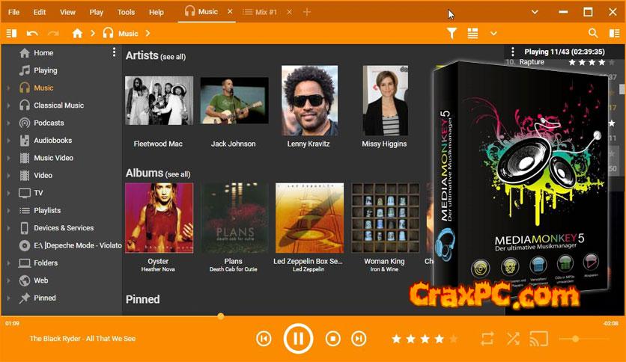Open the Help menu
Screen dimensions: 626x362
point(156,13)
